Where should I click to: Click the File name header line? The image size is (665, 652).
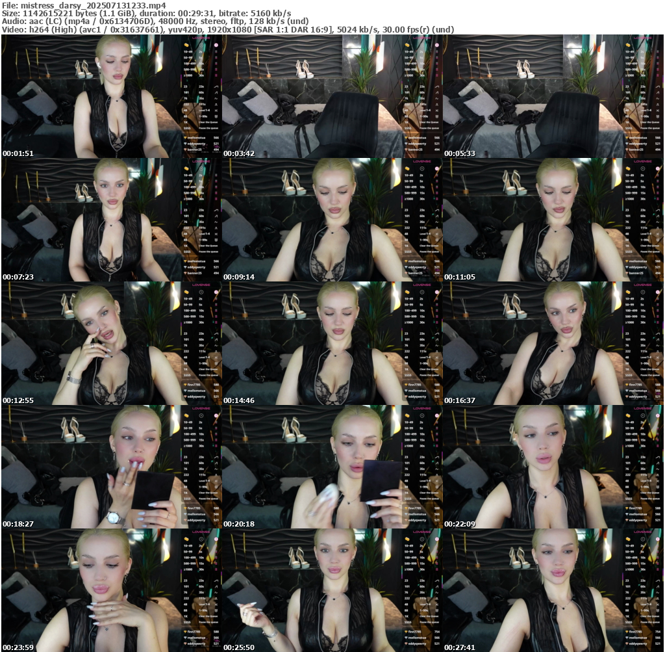pos(84,5)
